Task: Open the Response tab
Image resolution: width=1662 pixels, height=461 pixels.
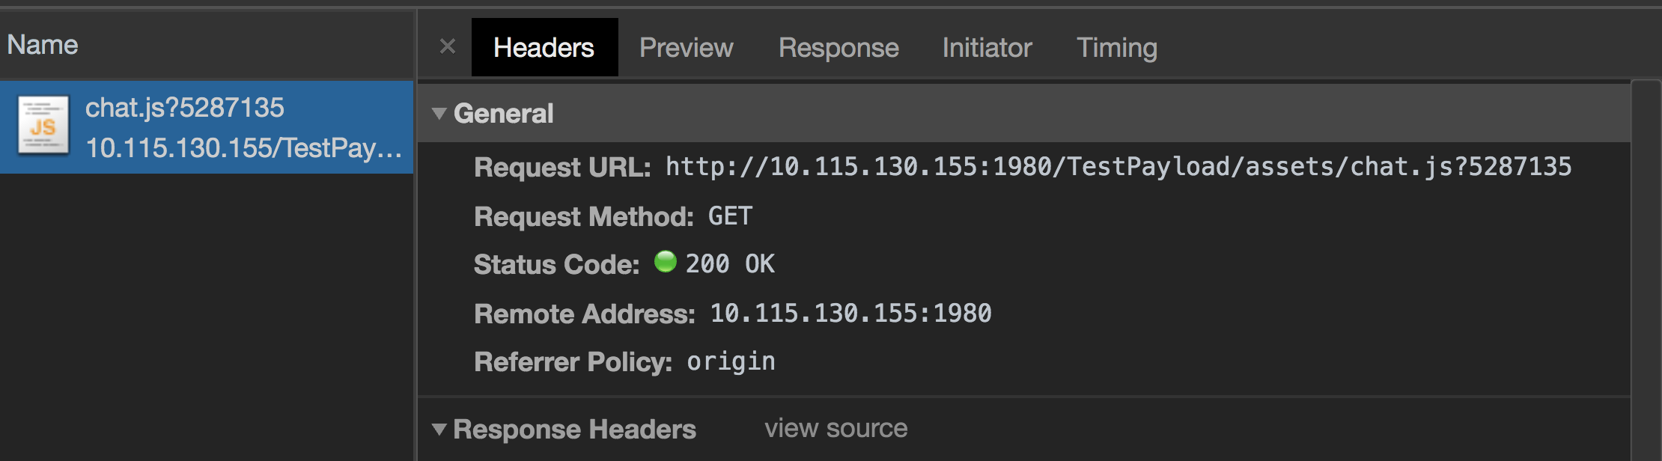Action: click(x=838, y=48)
